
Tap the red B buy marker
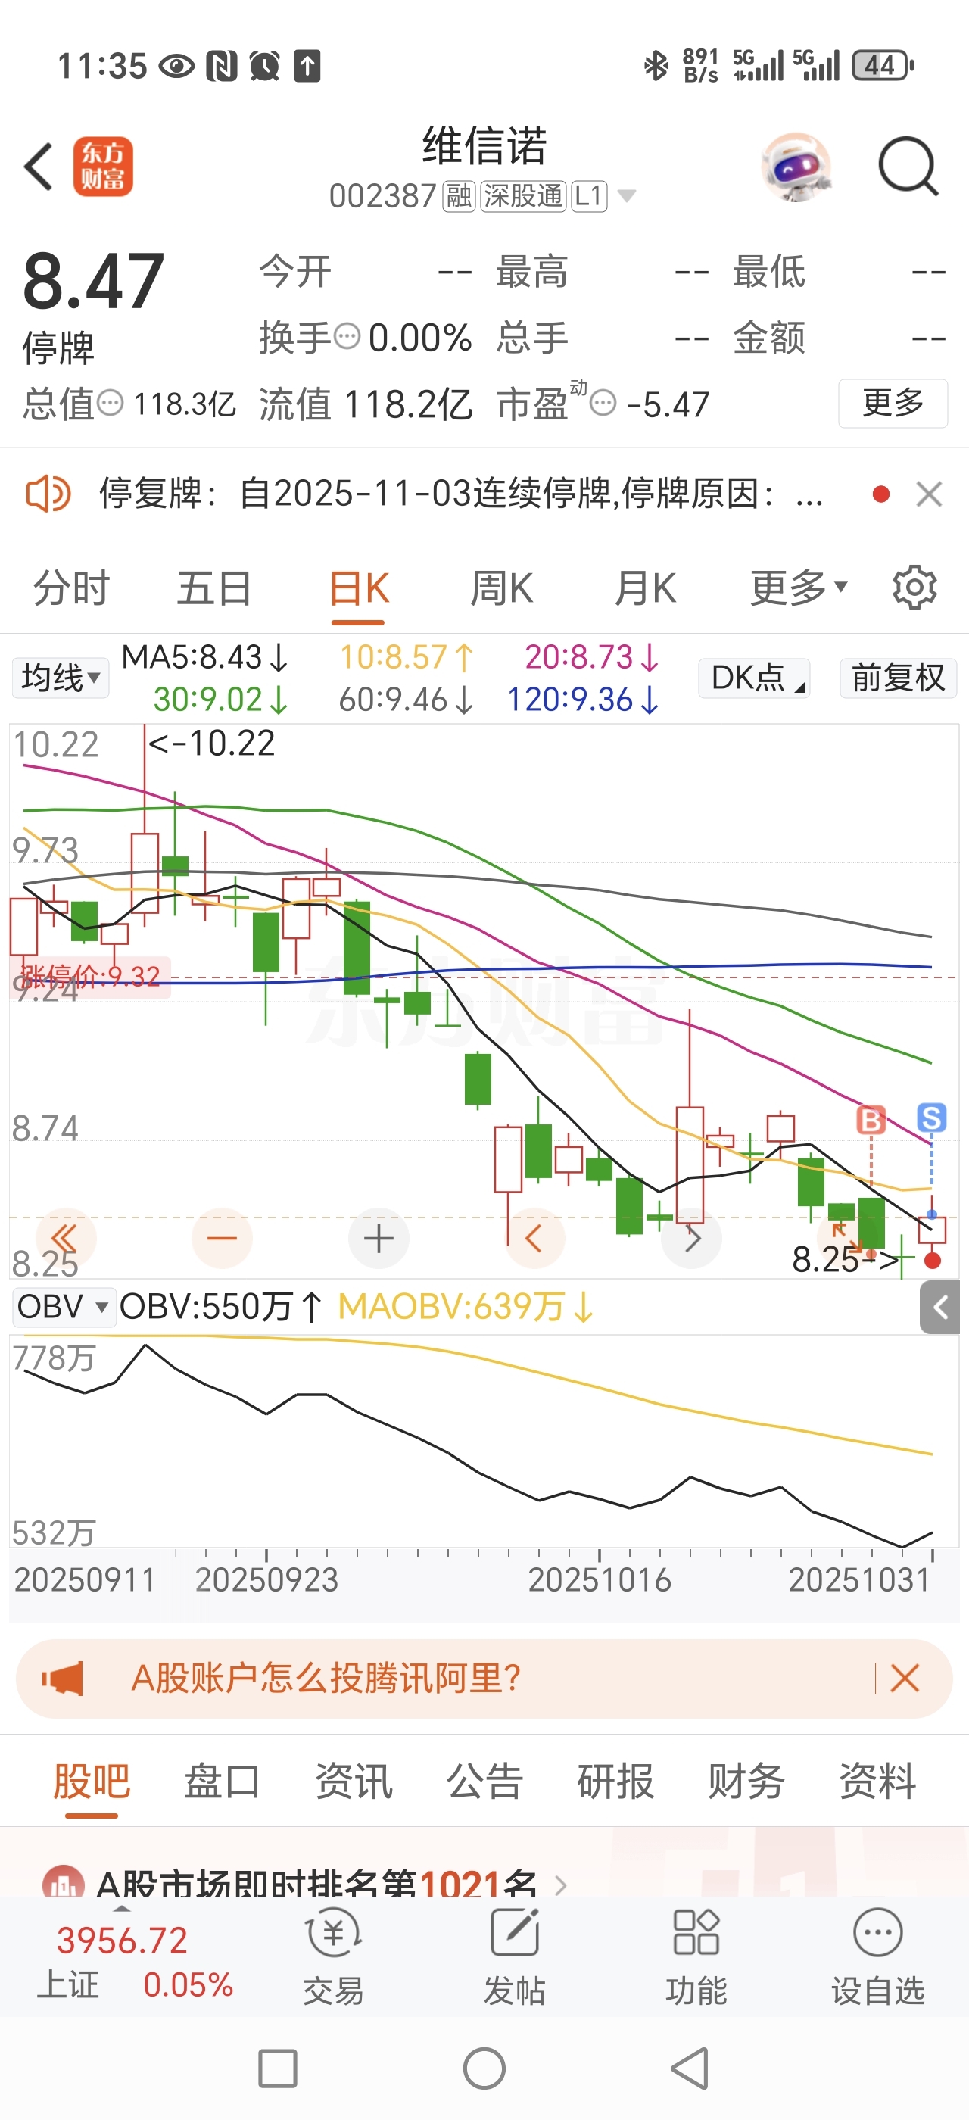coord(871,1120)
